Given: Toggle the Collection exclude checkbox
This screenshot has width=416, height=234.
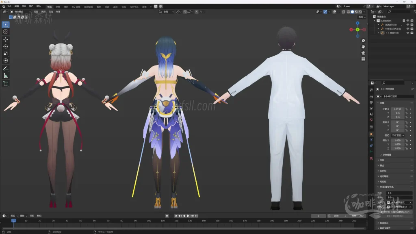Looking at the screenshot, I should [404, 21].
